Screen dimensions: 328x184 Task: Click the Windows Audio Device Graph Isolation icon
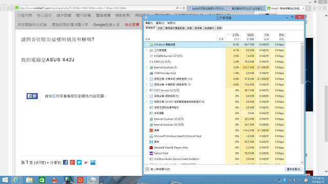151,159
